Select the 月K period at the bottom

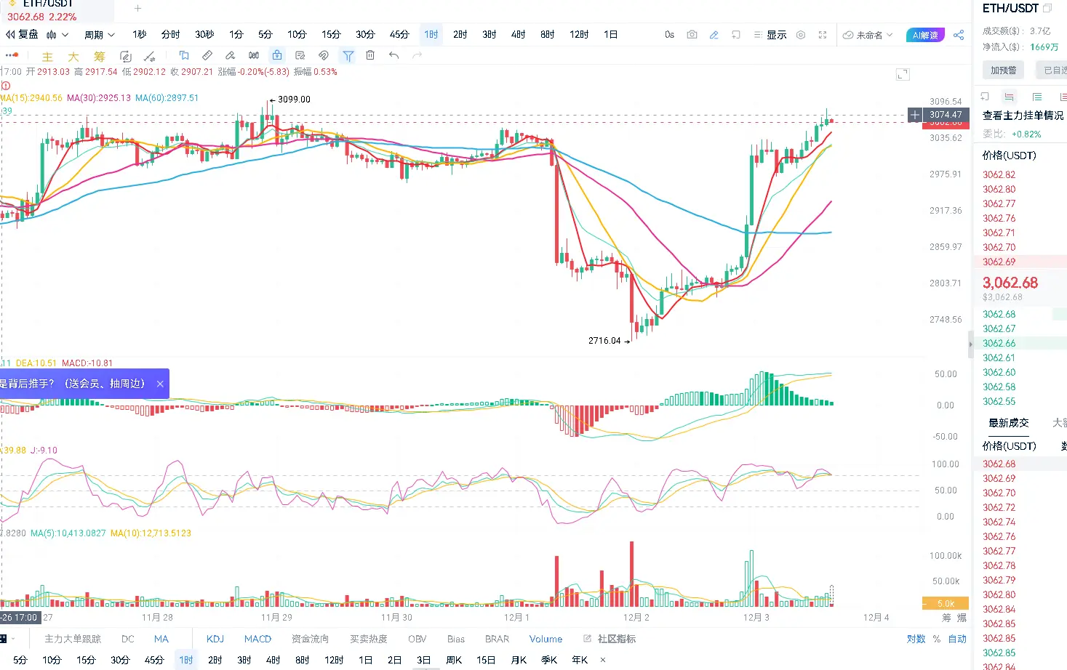tap(519, 660)
